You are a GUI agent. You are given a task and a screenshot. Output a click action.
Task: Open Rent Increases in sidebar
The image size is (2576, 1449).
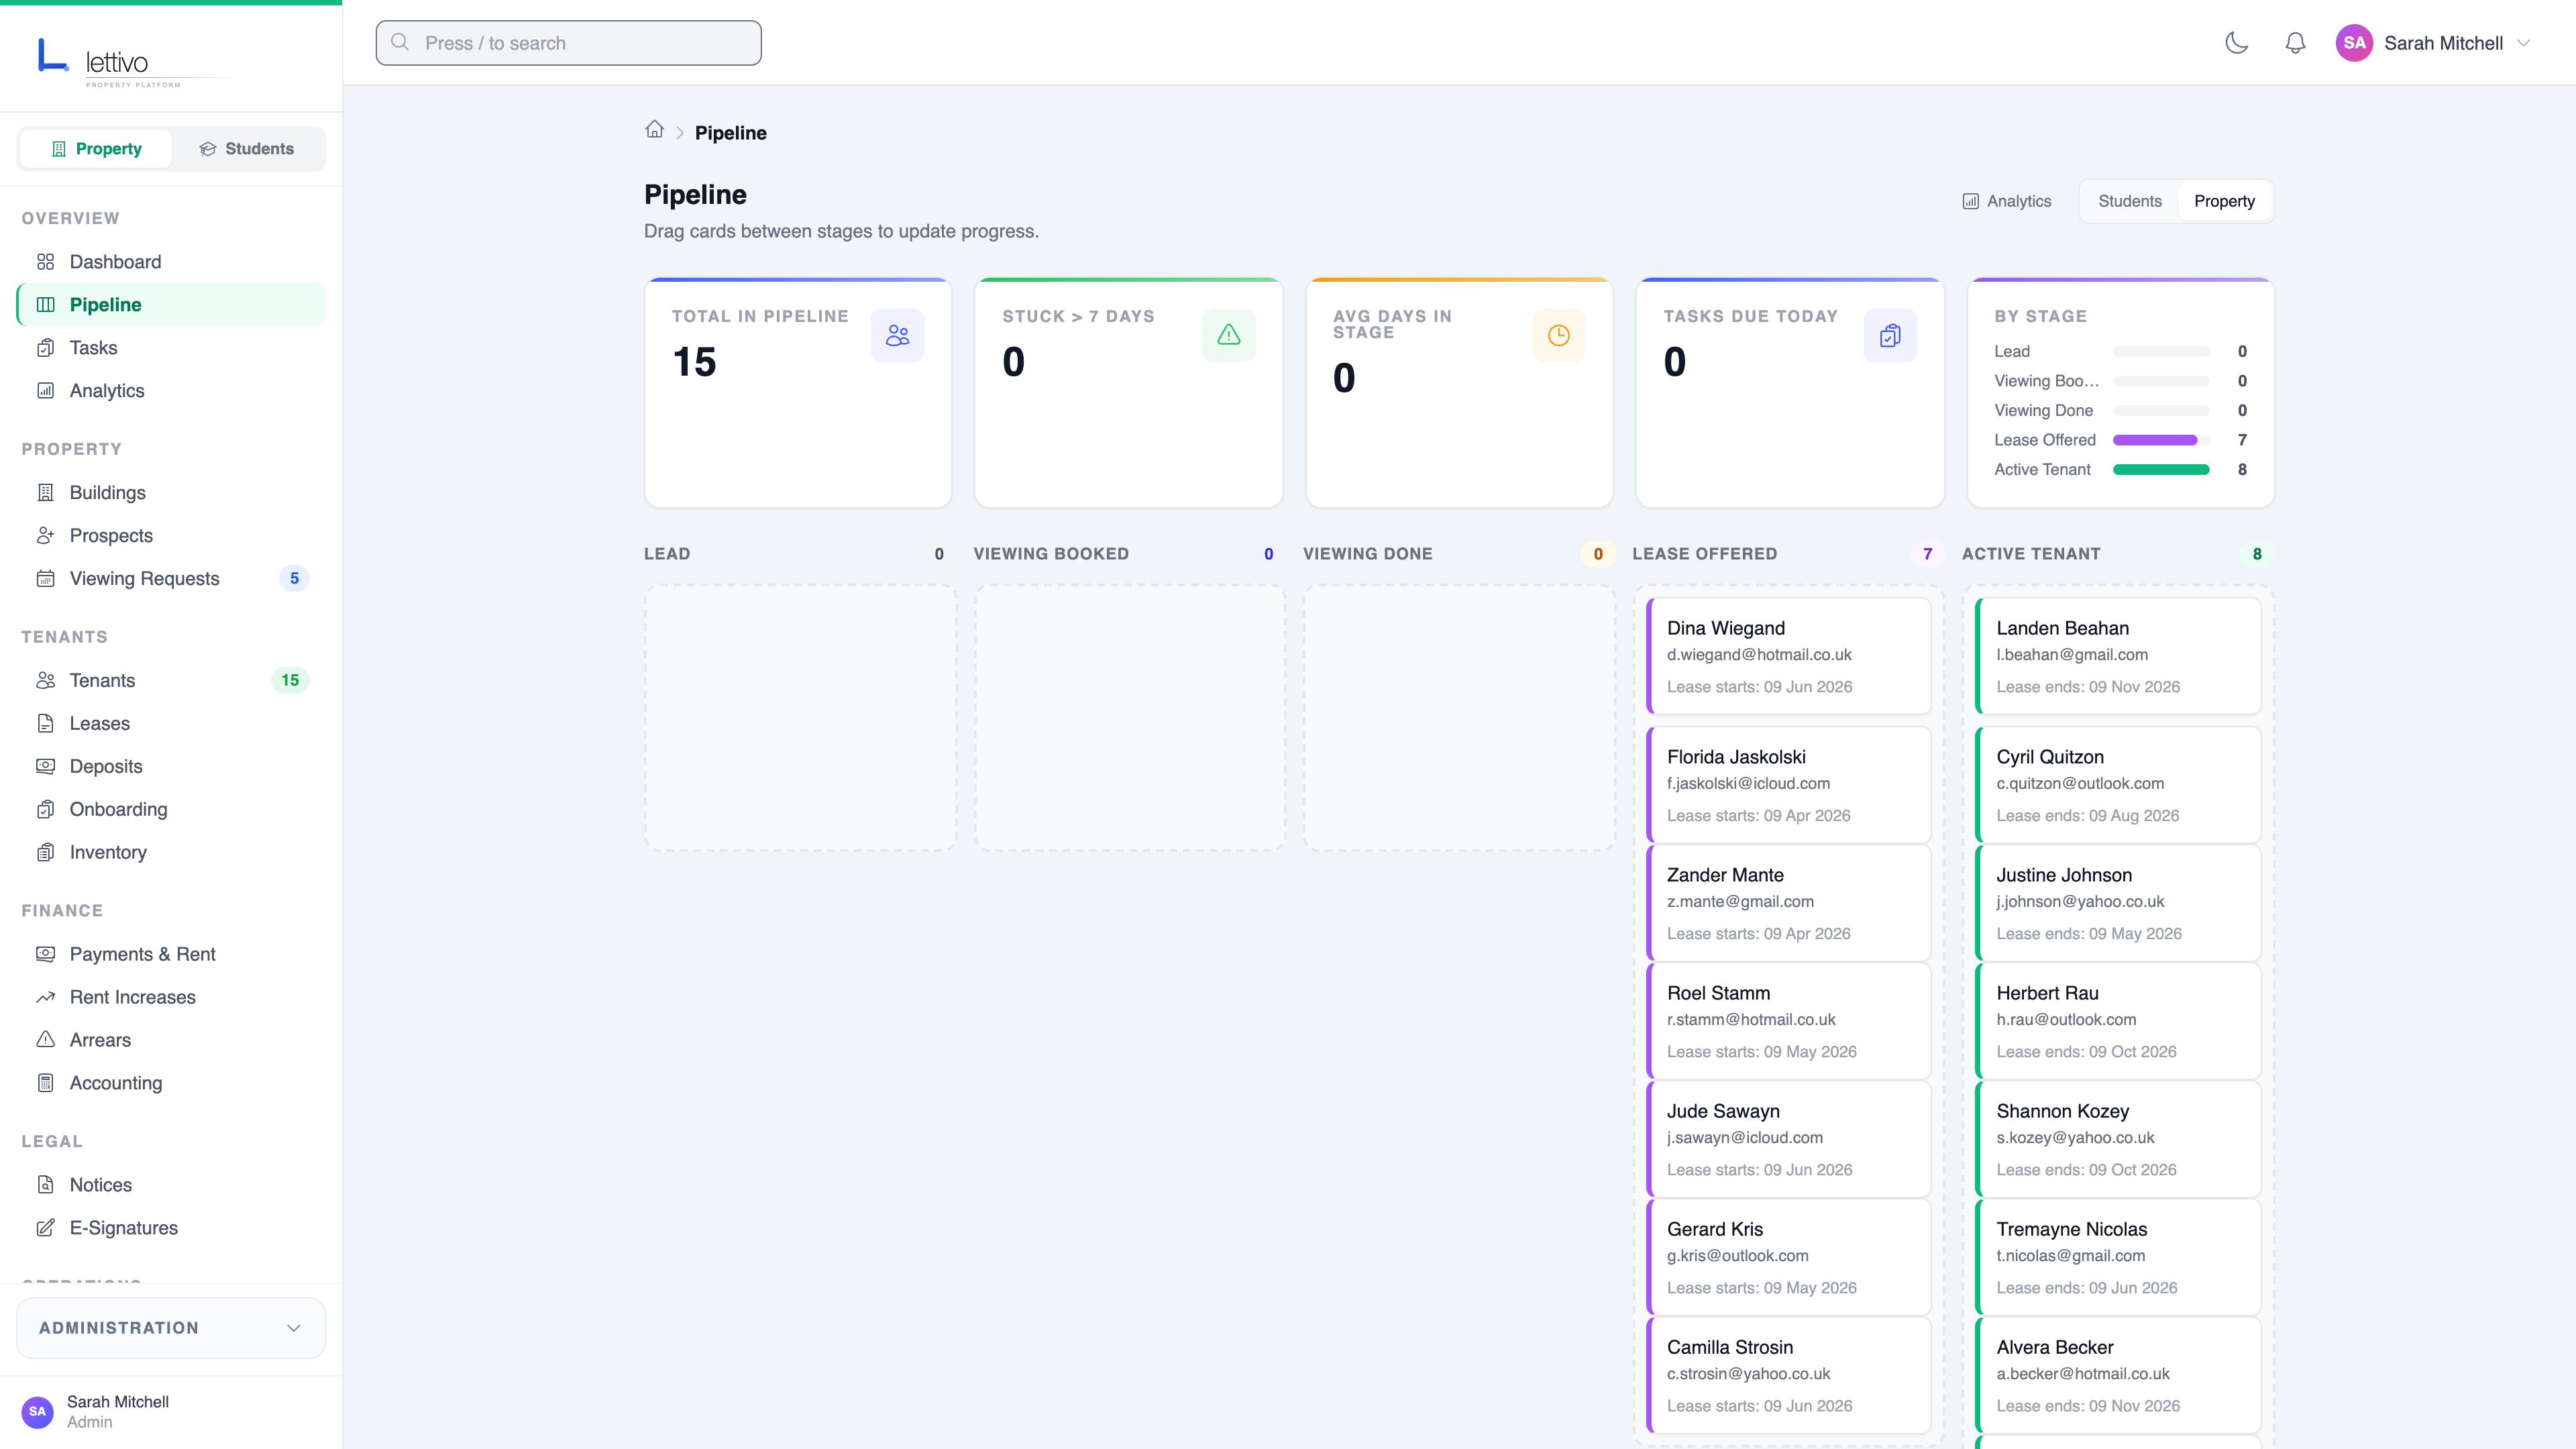click(x=132, y=997)
